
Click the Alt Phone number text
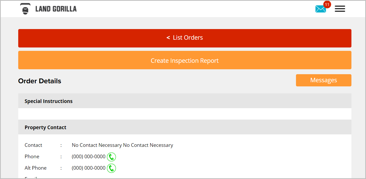pos(89,168)
